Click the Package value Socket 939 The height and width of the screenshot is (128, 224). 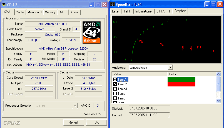click(53, 35)
